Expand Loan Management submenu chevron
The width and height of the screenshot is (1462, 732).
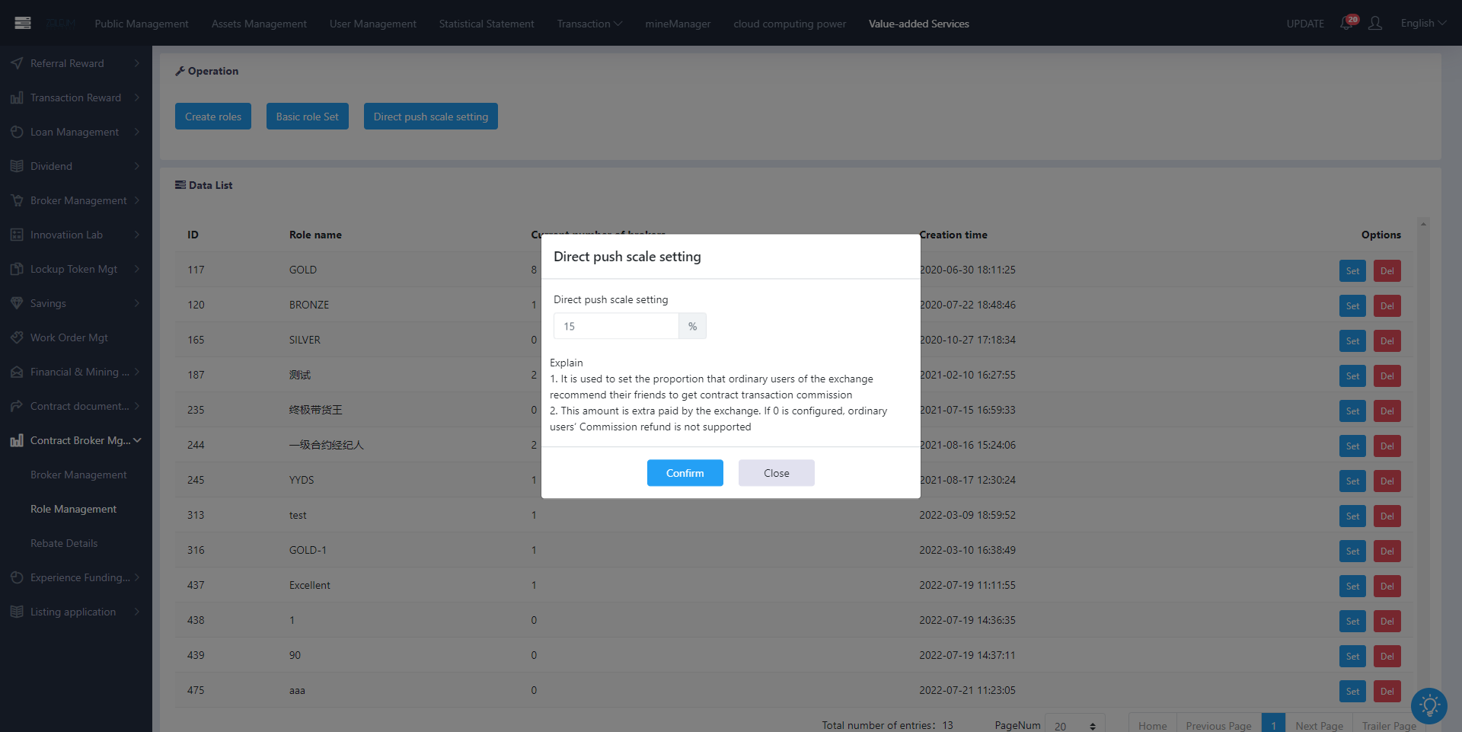coord(137,132)
